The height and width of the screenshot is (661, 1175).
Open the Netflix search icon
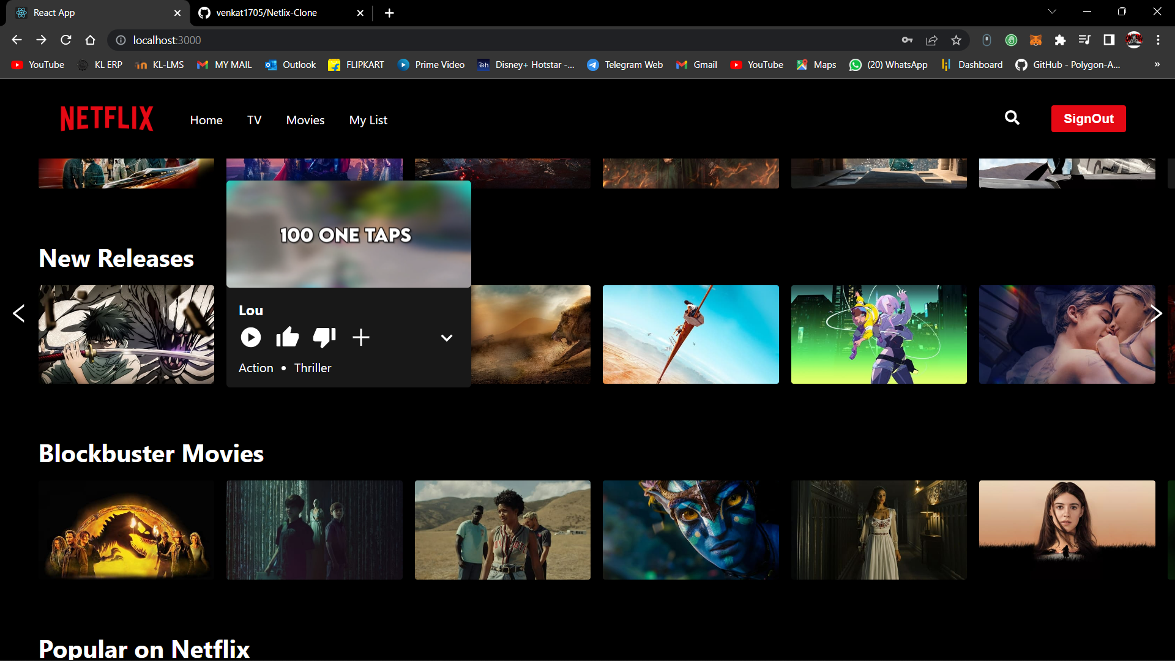[x=1012, y=118]
